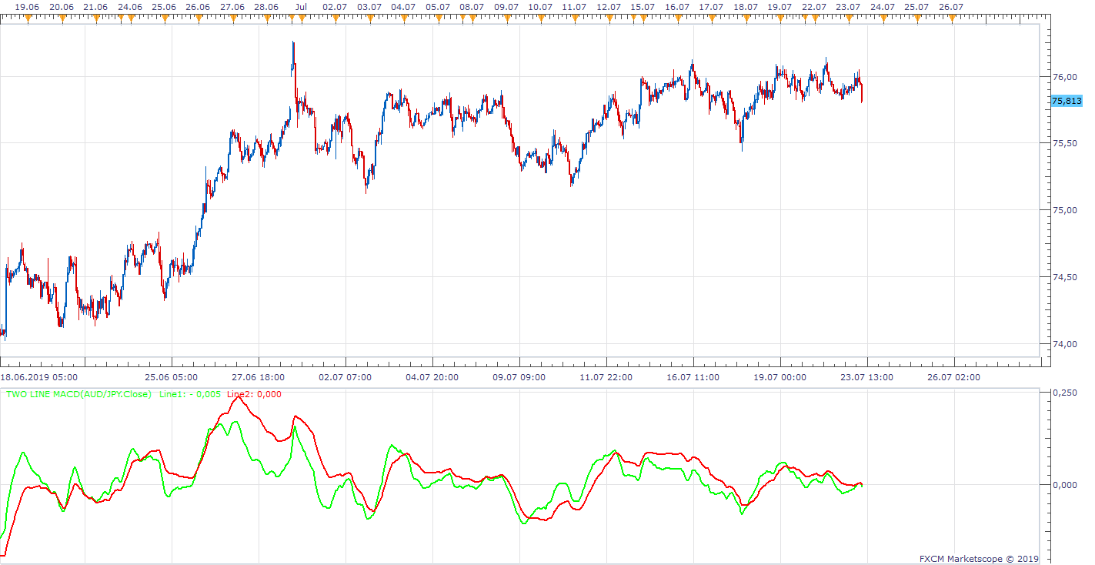Viewport: 1095px width, 565px height.
Task: Click the TWO LINE MACD(AUD/JPY.Close) indicator label
Action: [79, 394]
